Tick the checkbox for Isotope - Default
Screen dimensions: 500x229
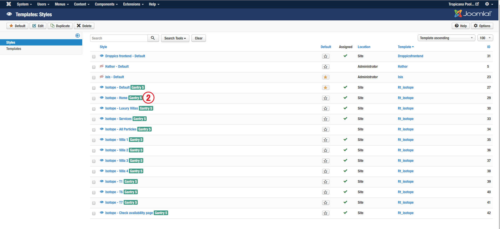tap(94, 88)
